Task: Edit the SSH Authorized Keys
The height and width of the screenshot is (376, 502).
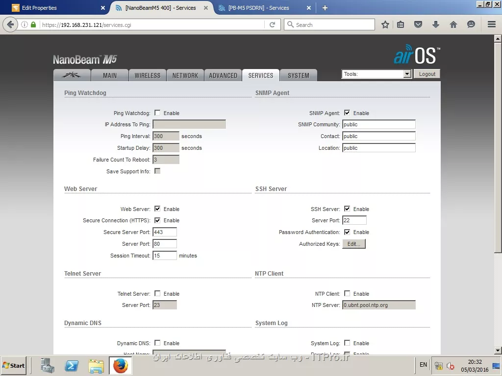Action: 354,244
